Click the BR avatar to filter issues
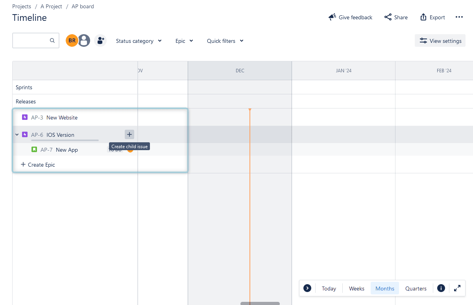 (x=71, y=40)
